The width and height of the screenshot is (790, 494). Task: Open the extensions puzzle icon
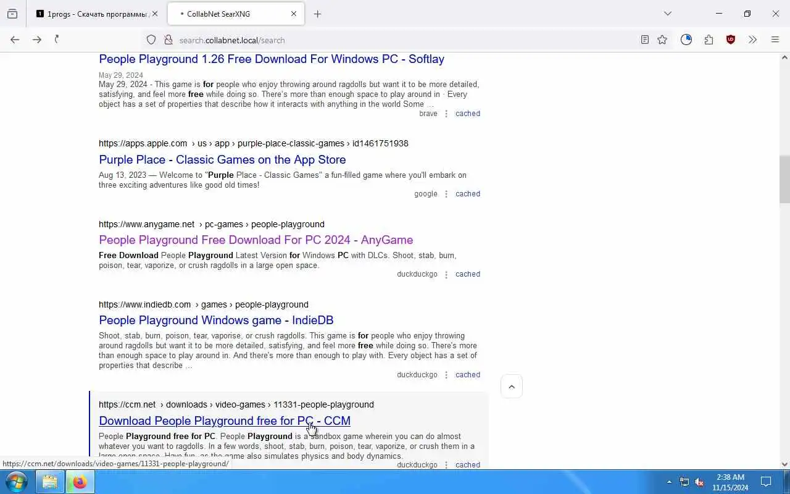coord(709,40)
